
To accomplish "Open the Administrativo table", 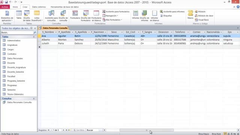I will tap(14, 40).
